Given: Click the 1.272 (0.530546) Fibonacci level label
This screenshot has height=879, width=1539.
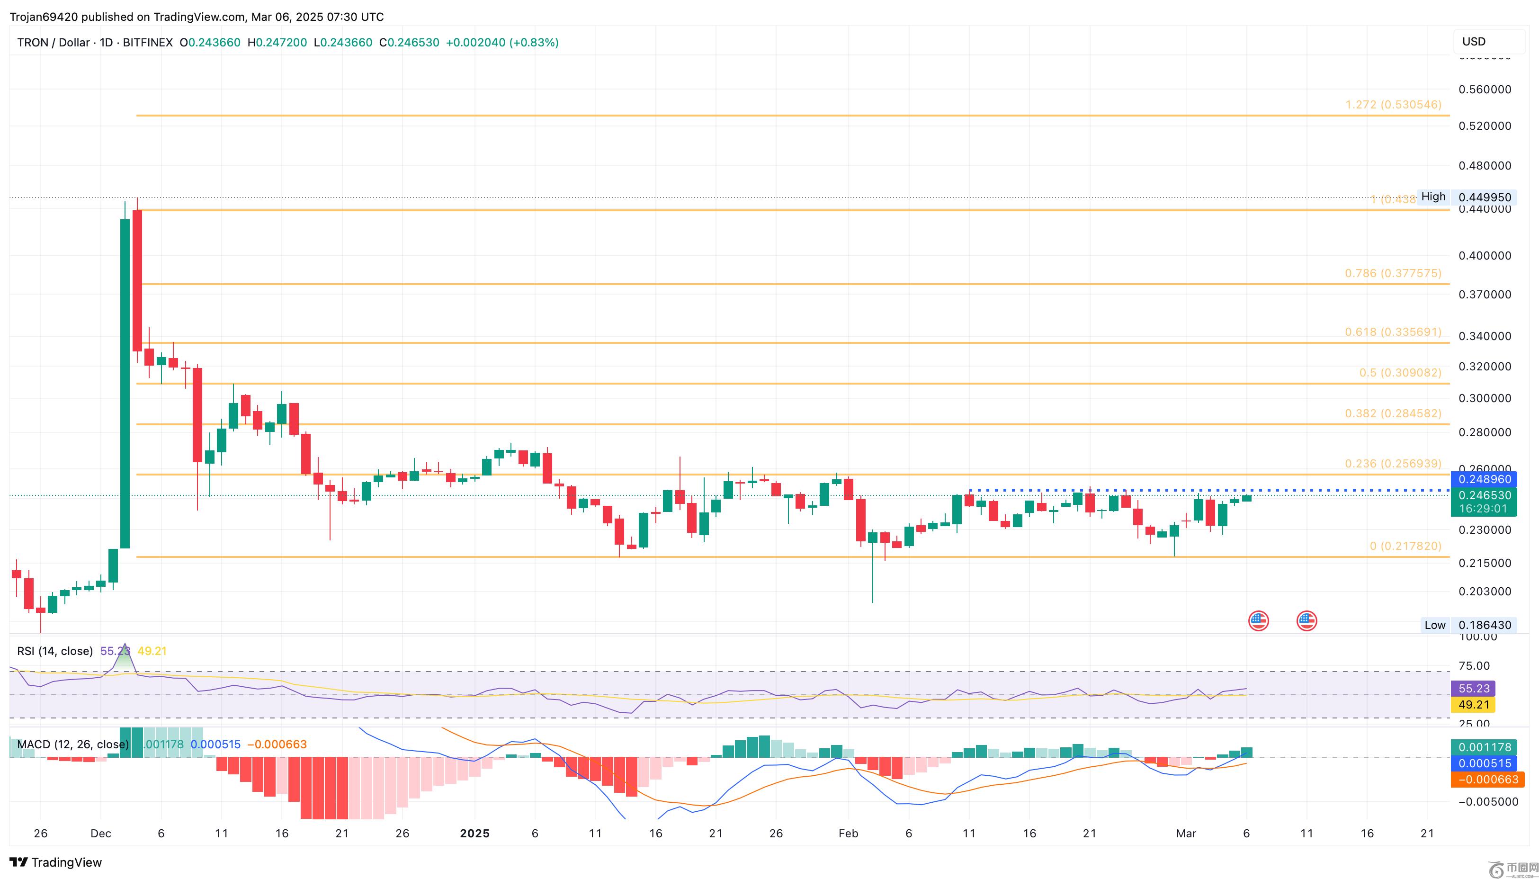Looking at the screenshot, I should click(x=1393, y=105).
